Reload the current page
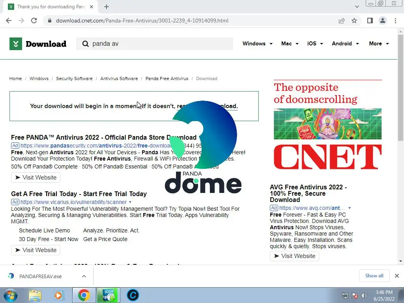The image size is (404, 303). click(x=34, y=21)
